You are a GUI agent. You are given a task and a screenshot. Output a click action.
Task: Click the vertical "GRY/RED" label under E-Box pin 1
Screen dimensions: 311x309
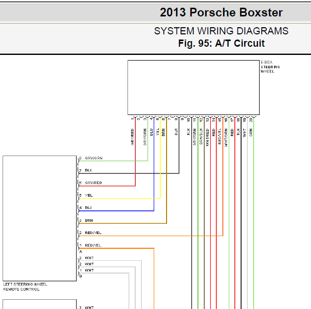(133, 137)
